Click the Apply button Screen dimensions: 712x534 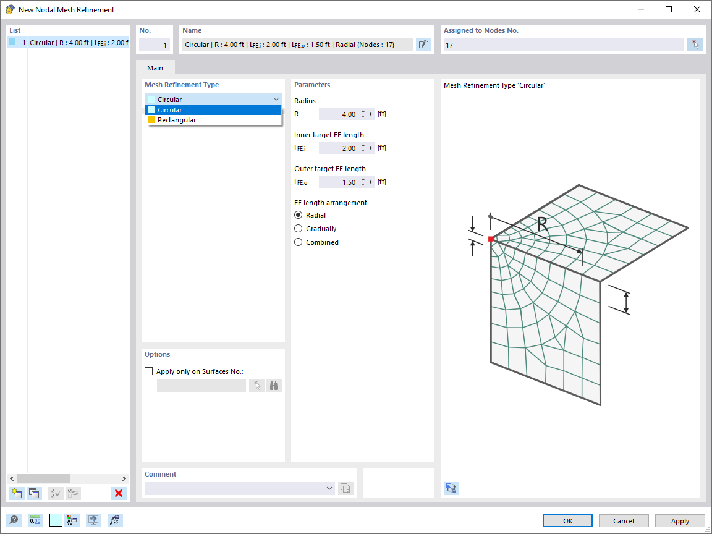click(680, 520)
